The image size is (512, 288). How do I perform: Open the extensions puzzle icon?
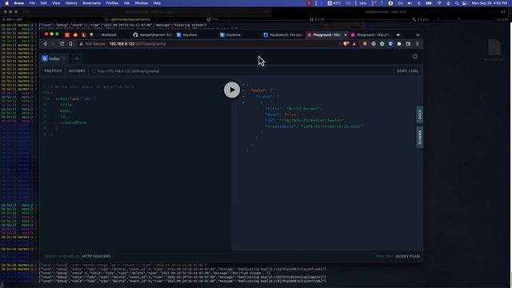pos(399,44)
